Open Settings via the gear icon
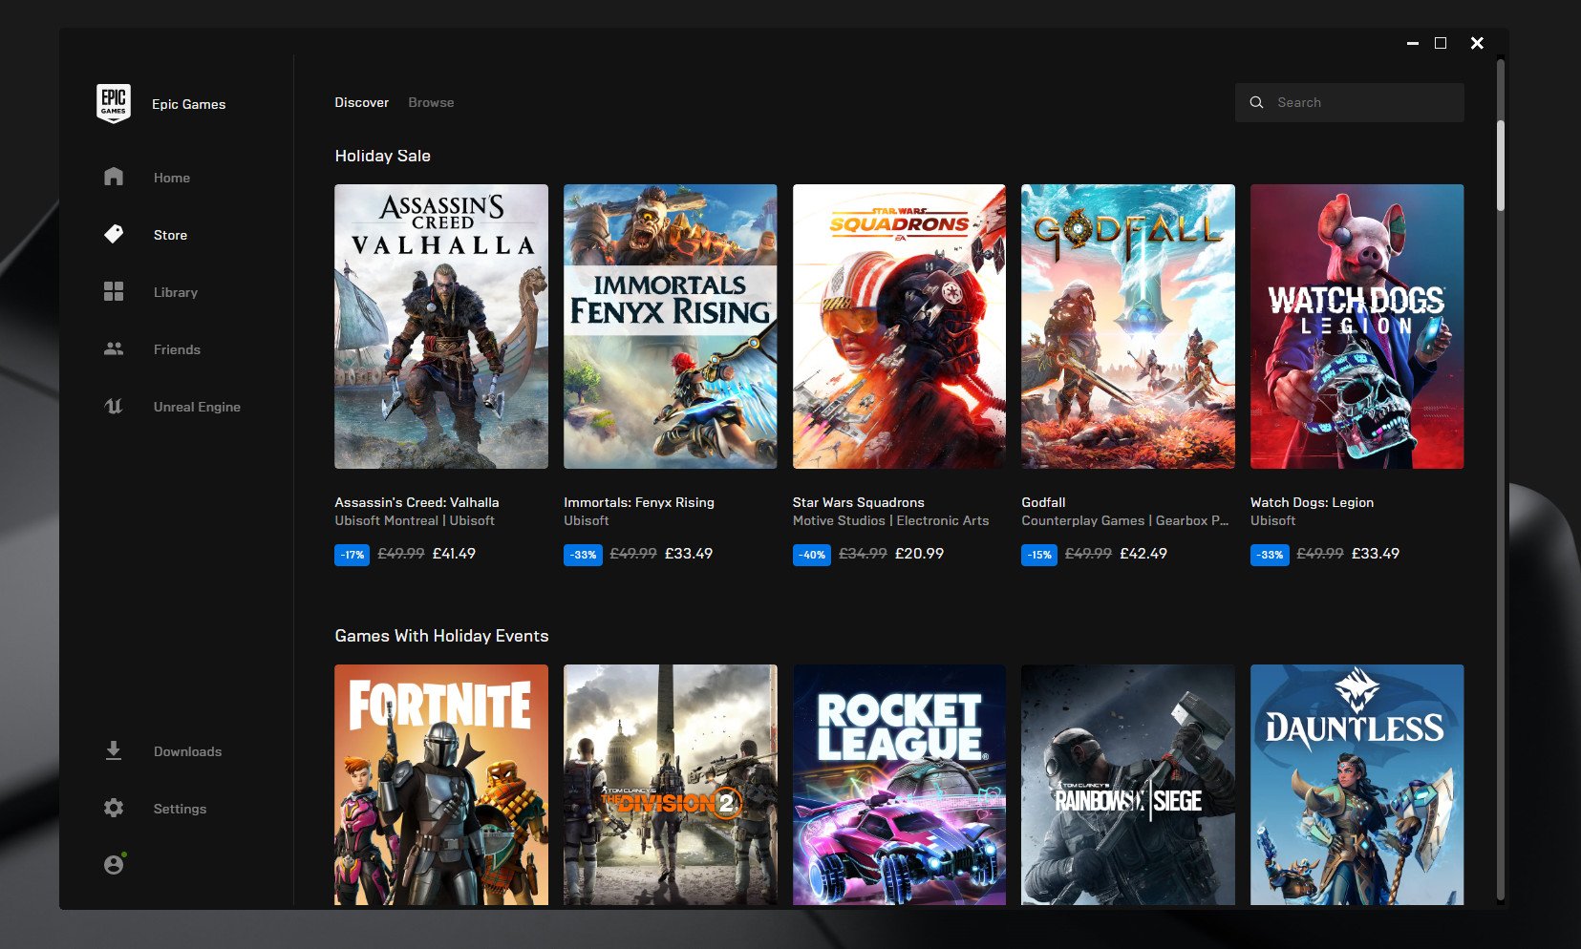Viewport: 1581px width, 949px height. [x=114, y=808]
